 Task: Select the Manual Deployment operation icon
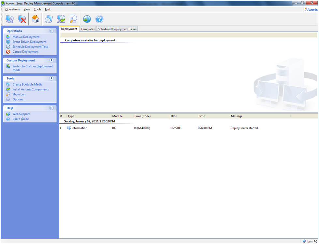coord(8,37)
